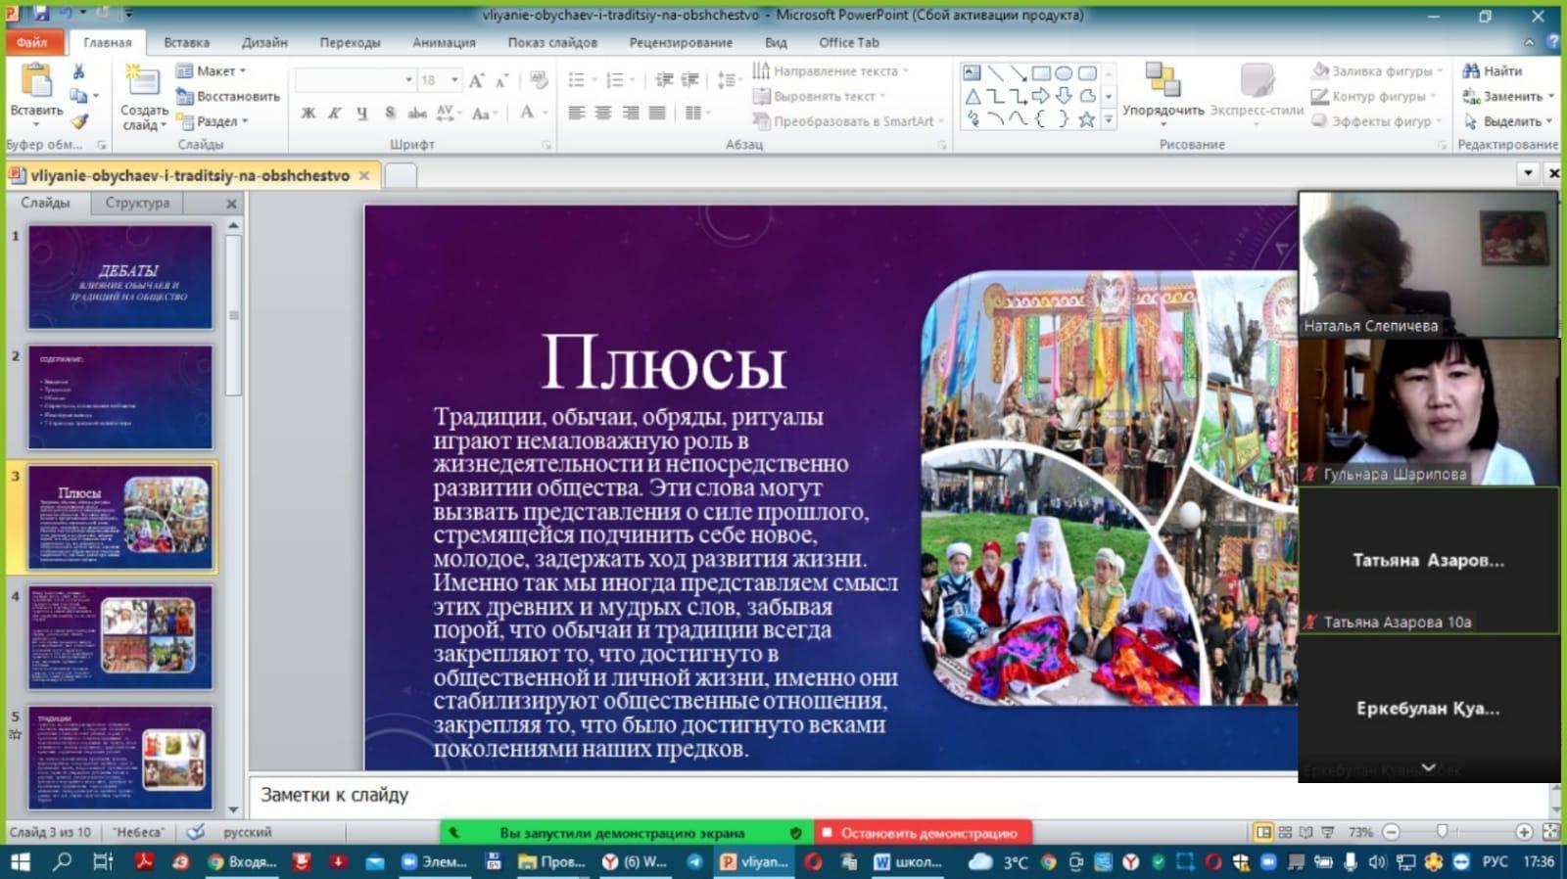The height and width of the screenshot is (879, 1567).
Task: Toggle italic (К) formatting
Action: 335,113
